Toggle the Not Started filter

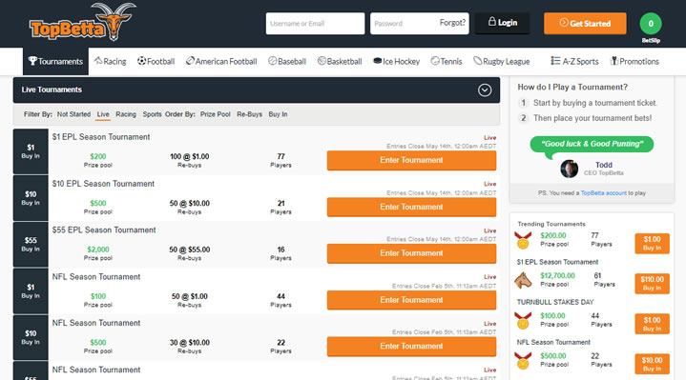[x=73, y=114]
